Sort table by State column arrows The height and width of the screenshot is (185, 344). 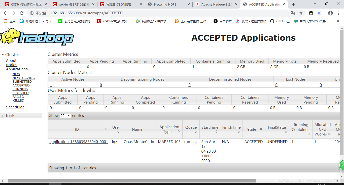(261, 129)
